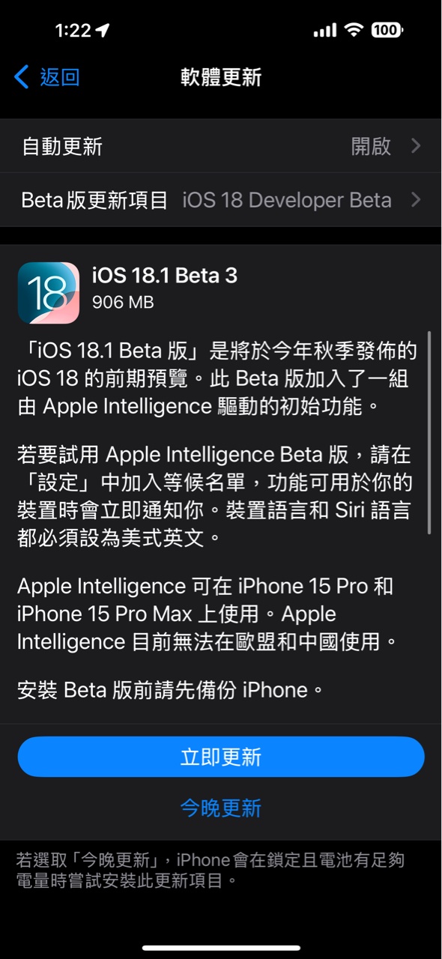Screen dimensions: 442x959
Task: Go back via the 返回 label
Action: click(60, 77)
